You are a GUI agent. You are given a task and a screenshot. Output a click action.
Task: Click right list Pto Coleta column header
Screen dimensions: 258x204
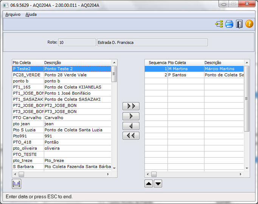click(186, 62)
